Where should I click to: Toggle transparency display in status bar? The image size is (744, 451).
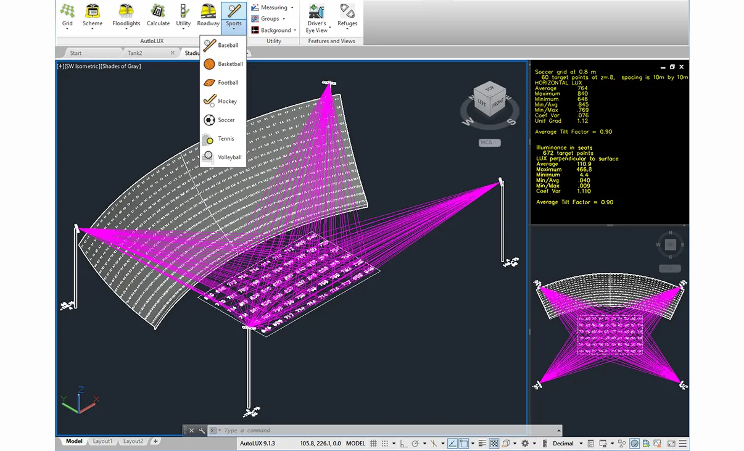[494, 443]
